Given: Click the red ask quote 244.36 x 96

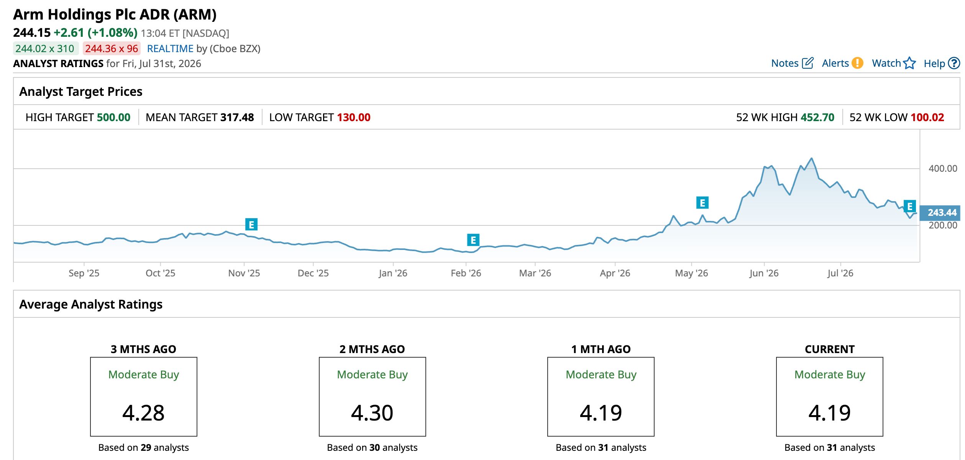Looking at the screenshot, I should (x=112, y=49).
